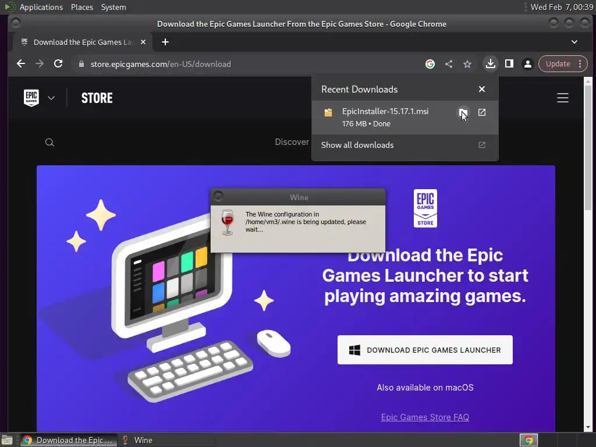The height and width of the screenshot is (447, 596).
Task: Click the wine glass icon in the Wine dialog
Action: coord(228,222)
